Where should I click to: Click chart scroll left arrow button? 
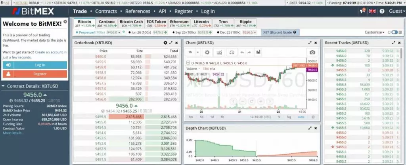click(233, 101)
